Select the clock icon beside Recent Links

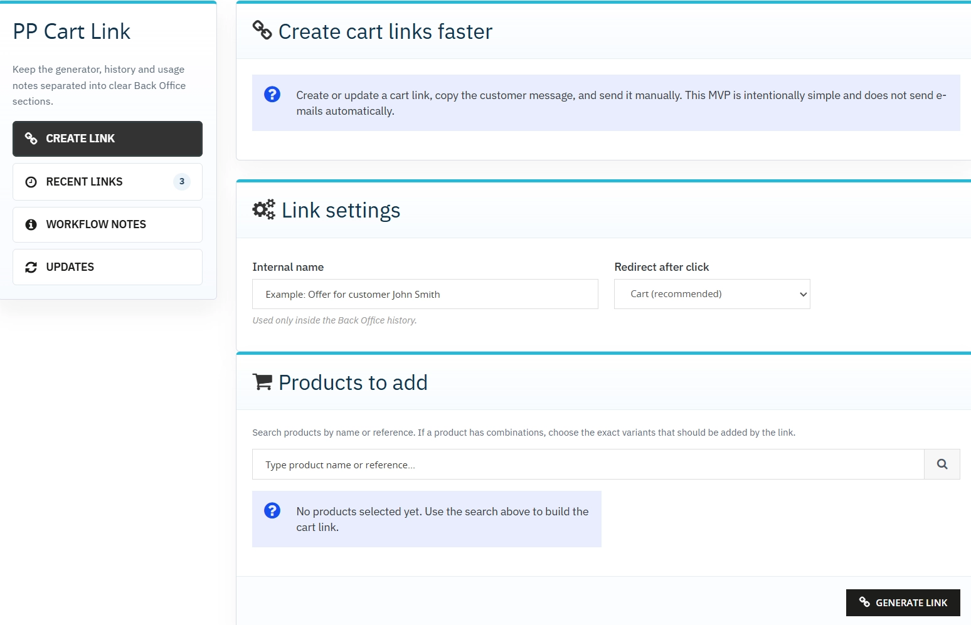coord(31,181)
